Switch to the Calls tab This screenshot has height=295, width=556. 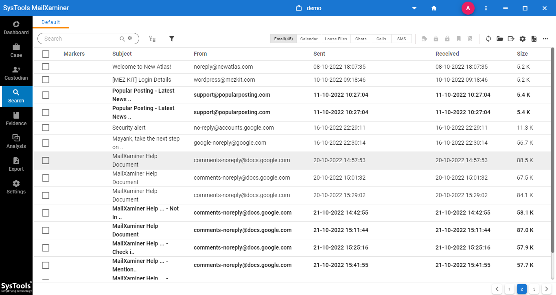[381, 39]
